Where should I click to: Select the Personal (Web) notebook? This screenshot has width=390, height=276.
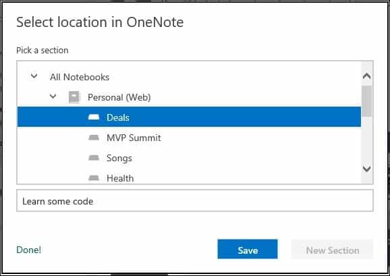coord(119,97)
